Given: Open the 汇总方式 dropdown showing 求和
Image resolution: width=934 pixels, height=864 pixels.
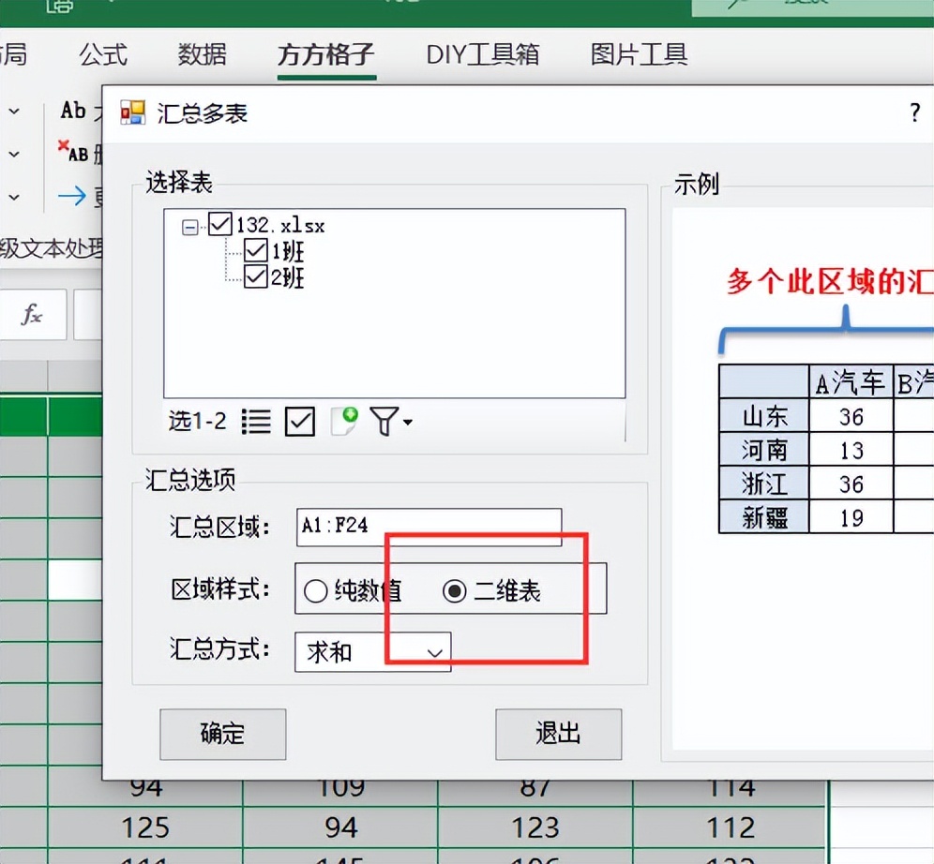Looking at the screenshot, I should (x=434, y=652).
